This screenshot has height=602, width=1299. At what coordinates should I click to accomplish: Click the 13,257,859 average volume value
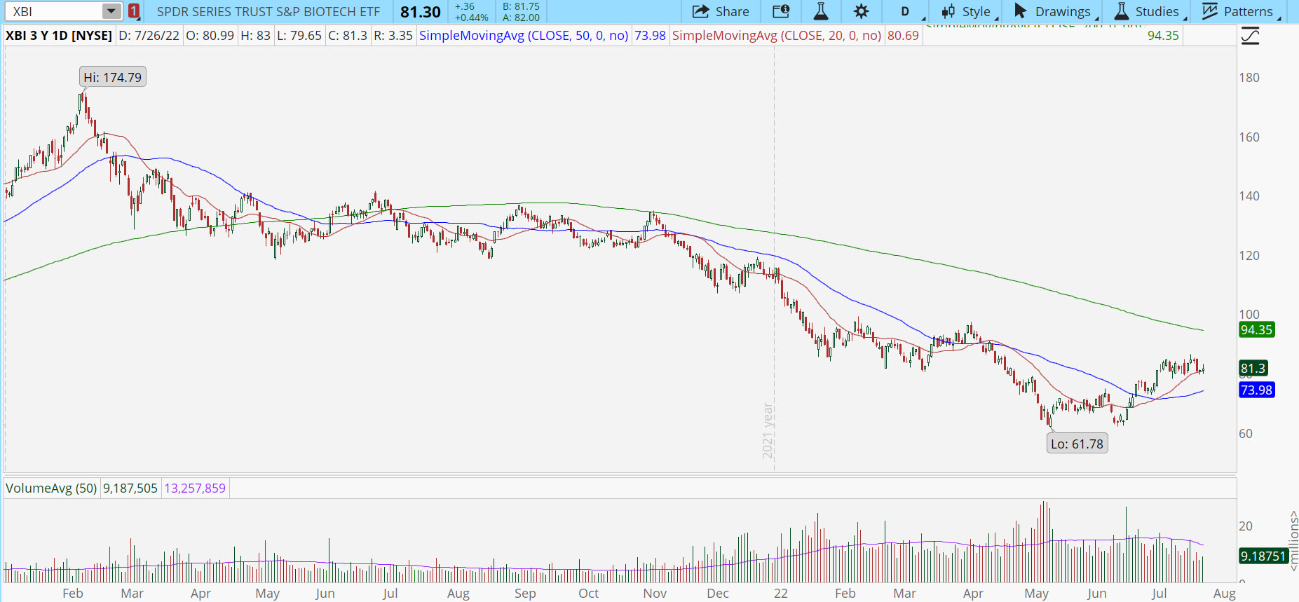(195, 488)
